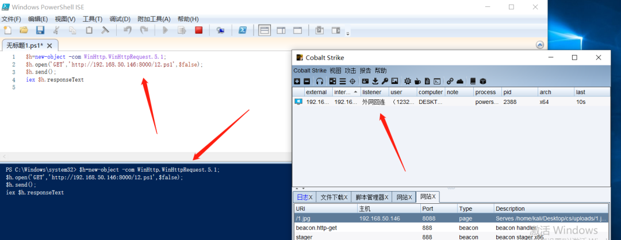Open script with folder icon in ISE
The image size is (621, 240).
[x=24, y=30]
